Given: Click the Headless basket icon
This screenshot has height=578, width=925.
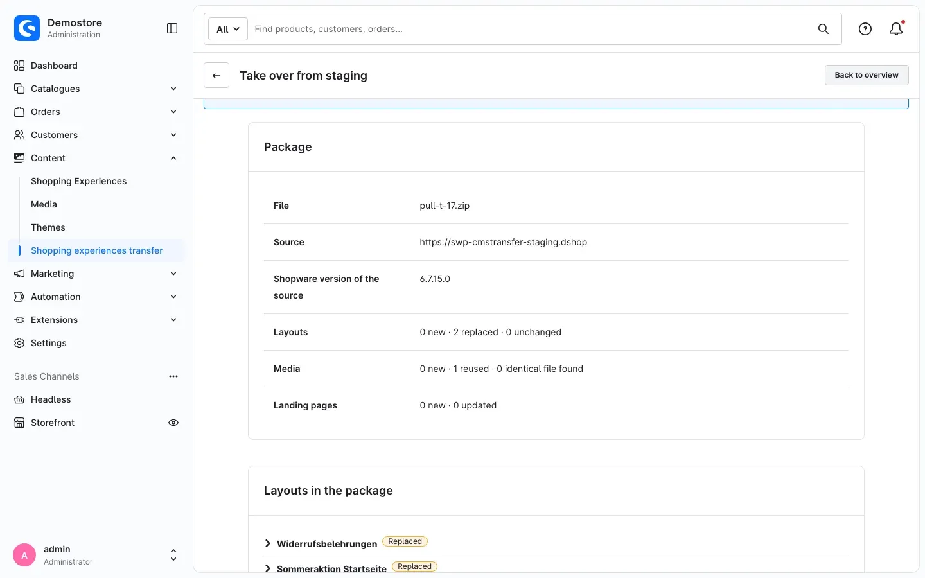Looking at the screenshot, I should coord(19,399).
